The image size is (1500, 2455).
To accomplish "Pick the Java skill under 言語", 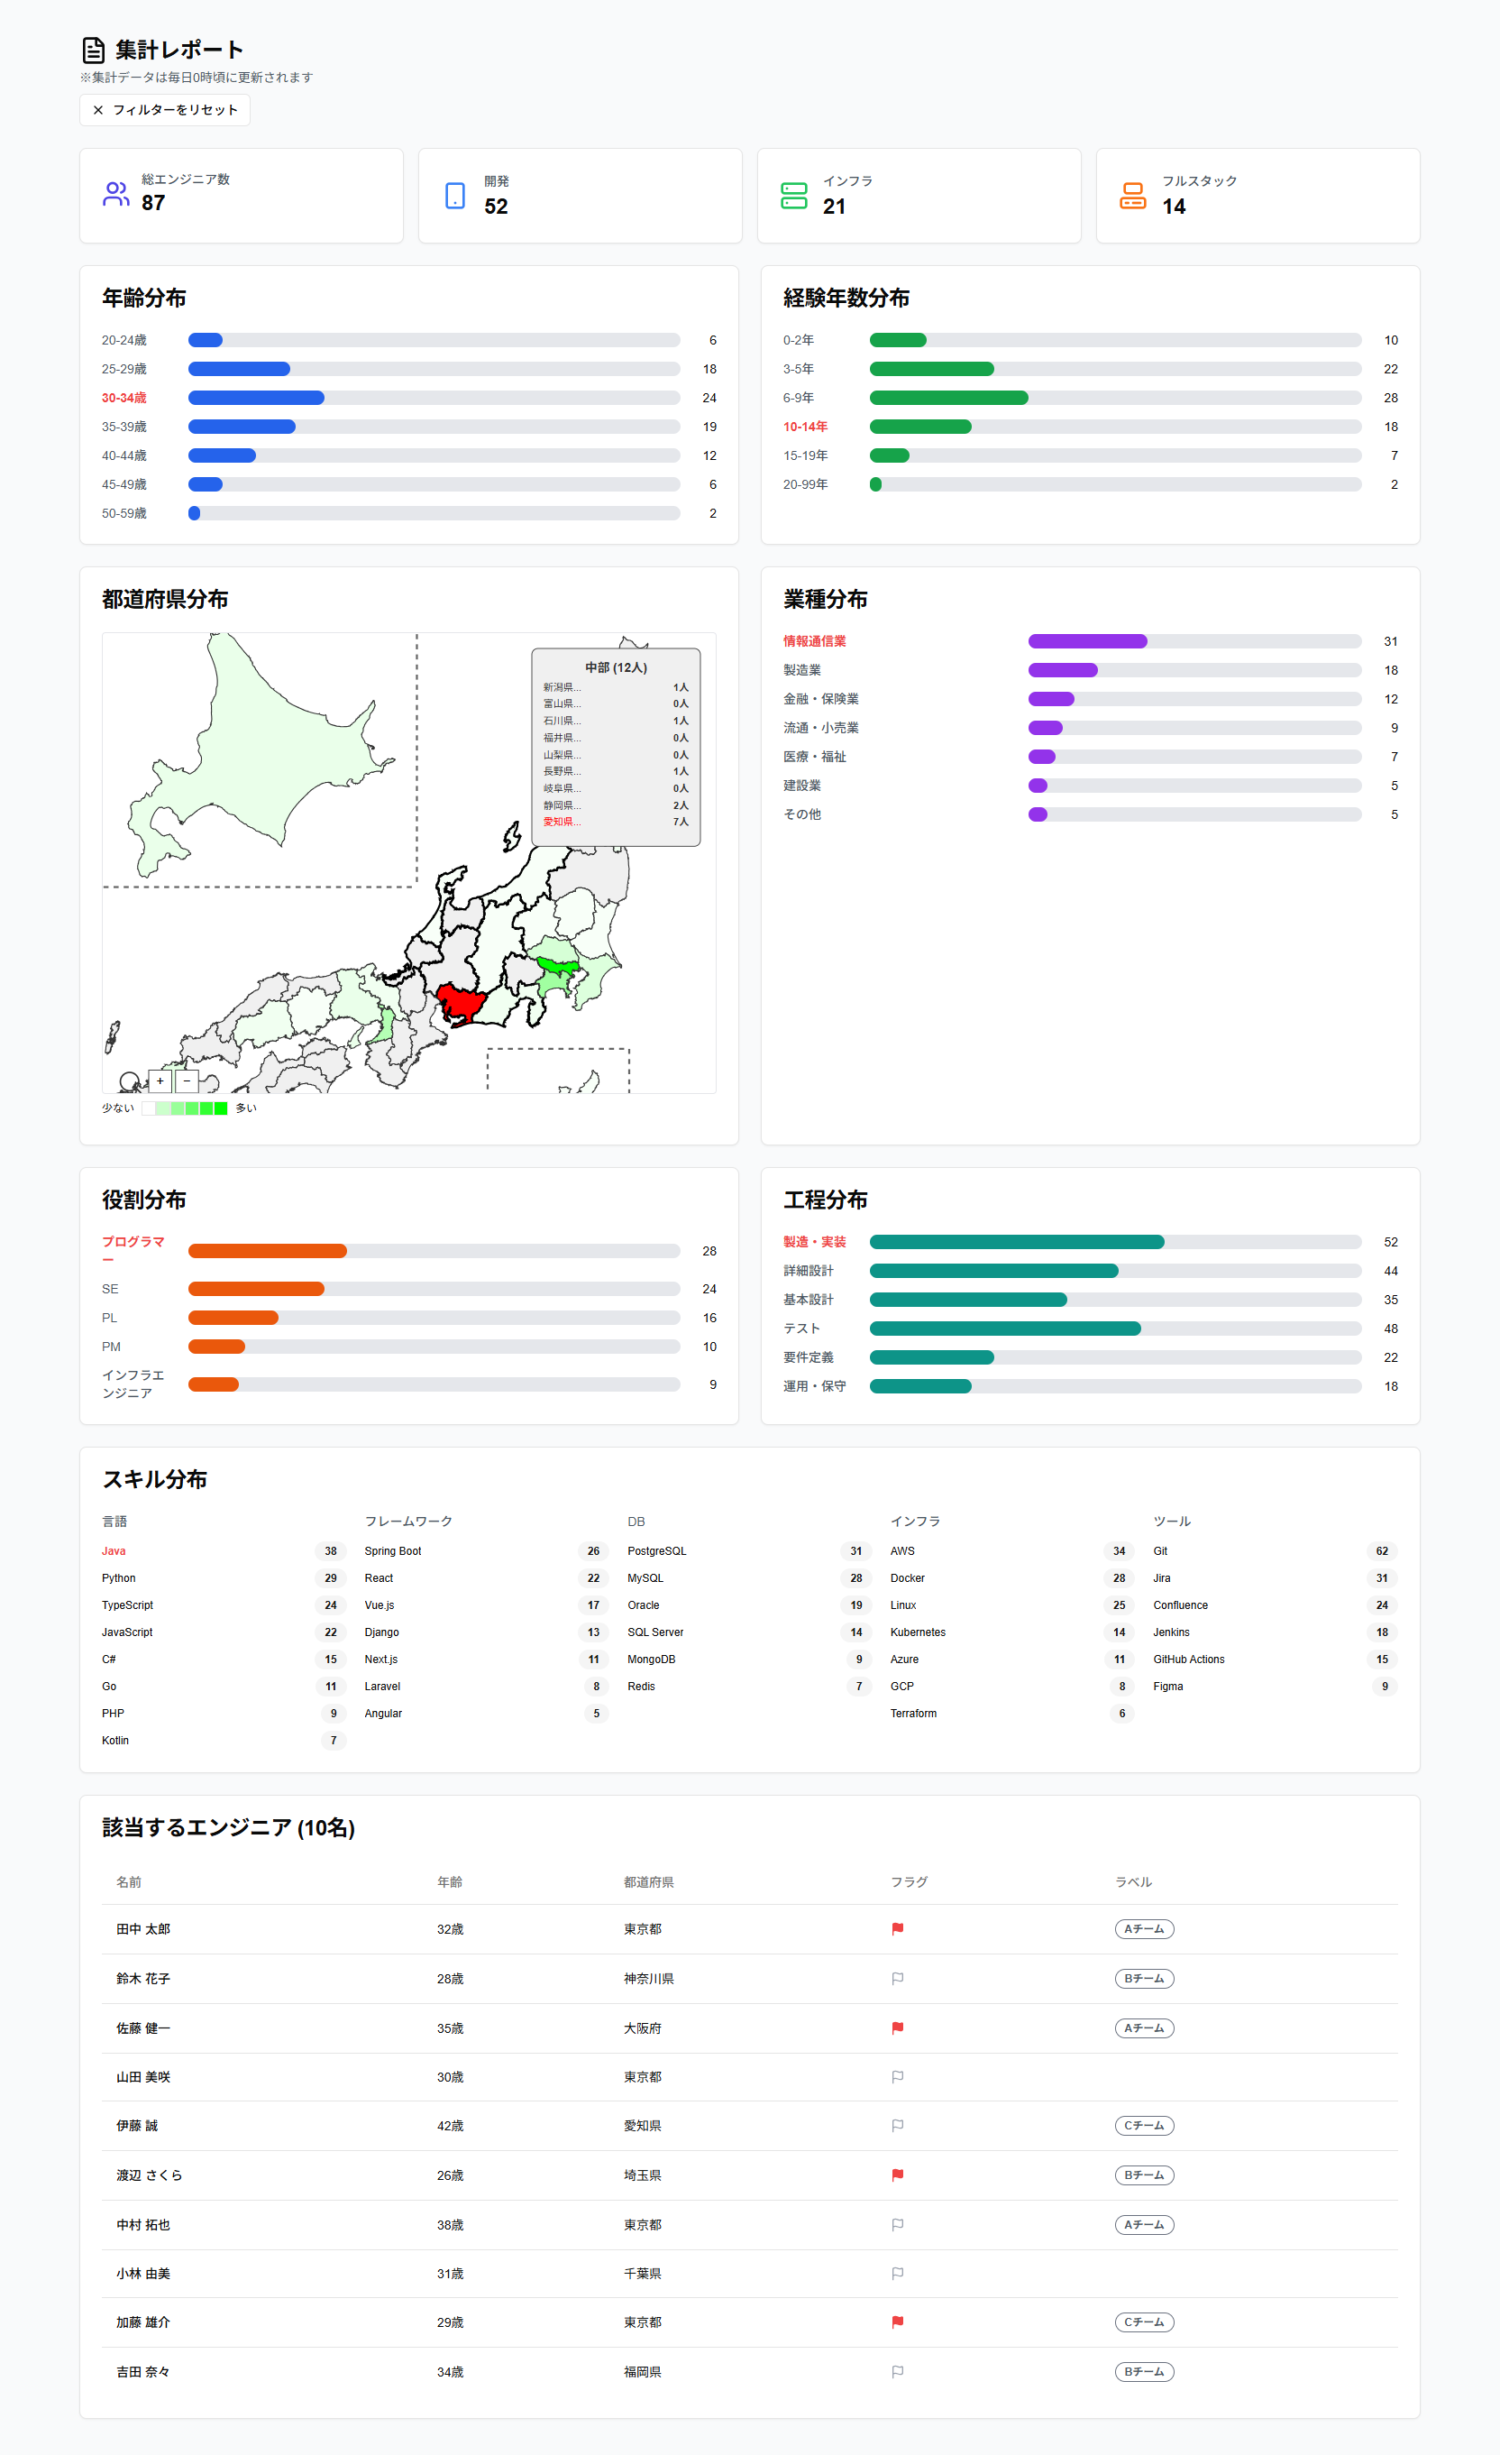I will tap(114, 1551).
